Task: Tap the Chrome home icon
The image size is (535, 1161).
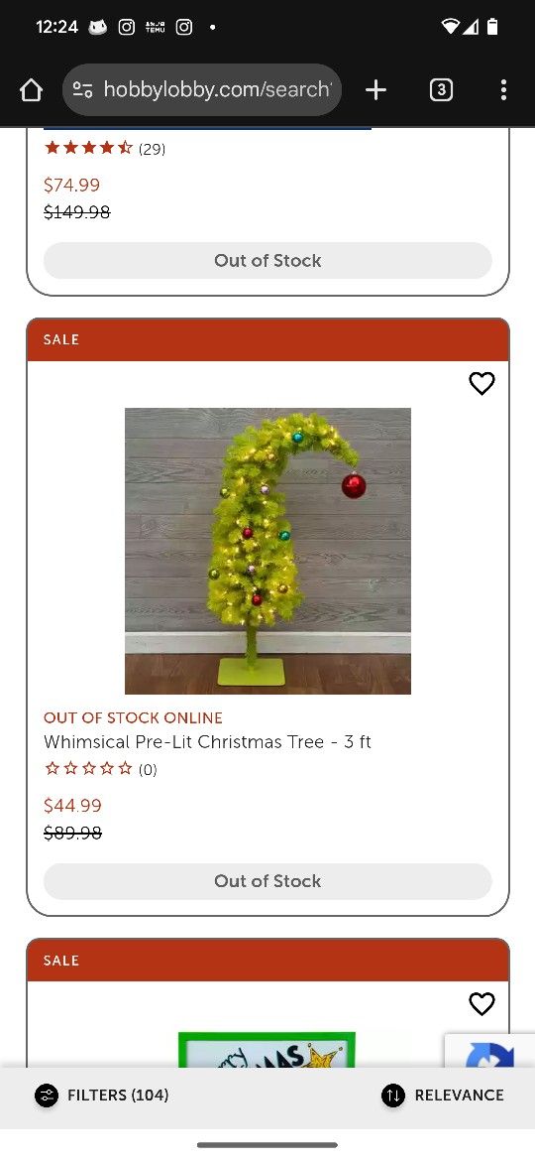Action: click(31, 90)
